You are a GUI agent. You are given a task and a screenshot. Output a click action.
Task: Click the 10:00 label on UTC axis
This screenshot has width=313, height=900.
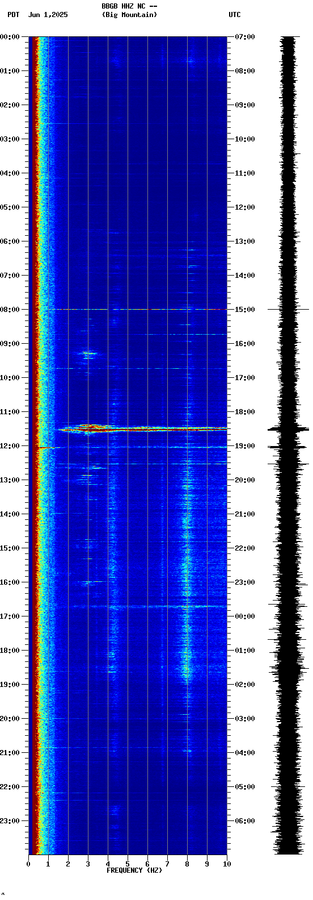(x=245, y=139)
